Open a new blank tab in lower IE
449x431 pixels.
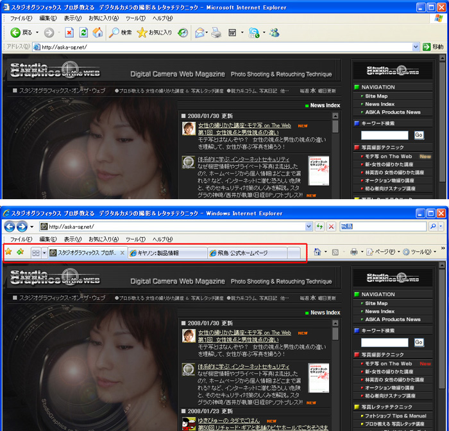point(294,253)
